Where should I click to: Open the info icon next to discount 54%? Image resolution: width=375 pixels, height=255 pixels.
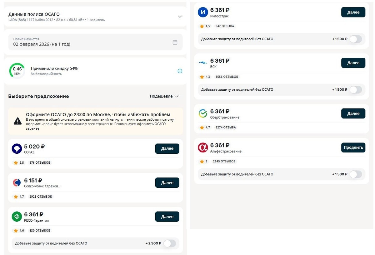[180, 71]
